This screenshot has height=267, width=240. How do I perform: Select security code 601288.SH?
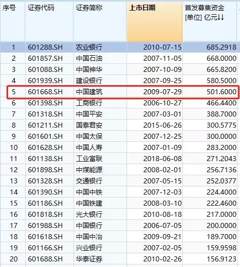[x=46, y=47]
